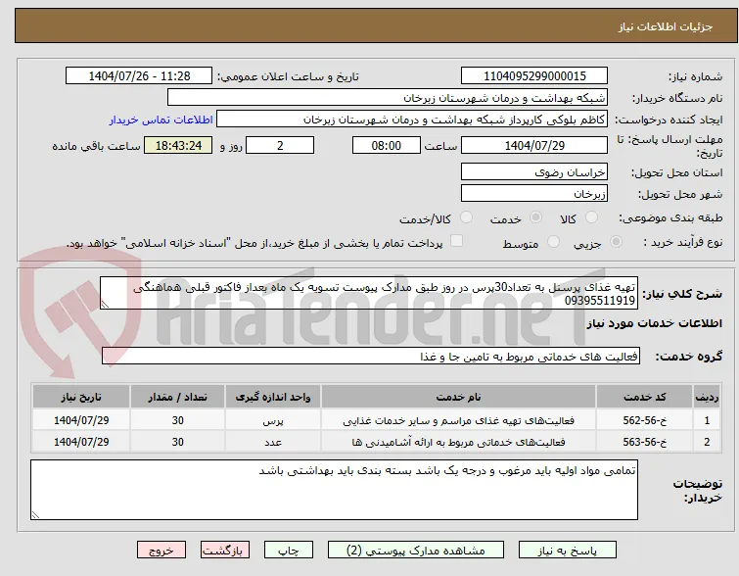
Task: Click the توضیحات خریدار notes textarea
Action: pos(334,490)
